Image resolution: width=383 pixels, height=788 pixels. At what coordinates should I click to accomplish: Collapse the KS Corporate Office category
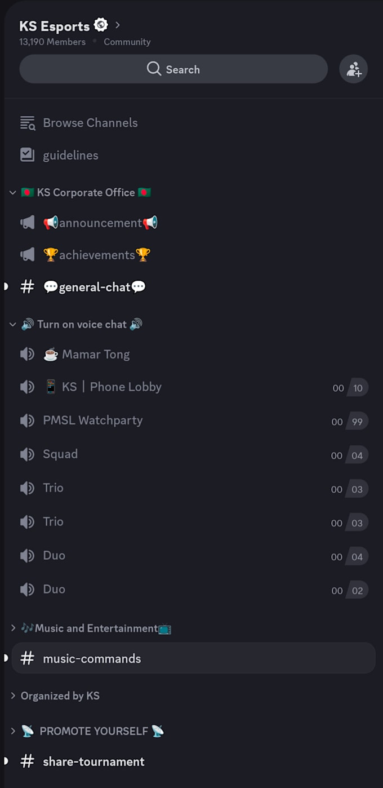[x=13, y=193]
